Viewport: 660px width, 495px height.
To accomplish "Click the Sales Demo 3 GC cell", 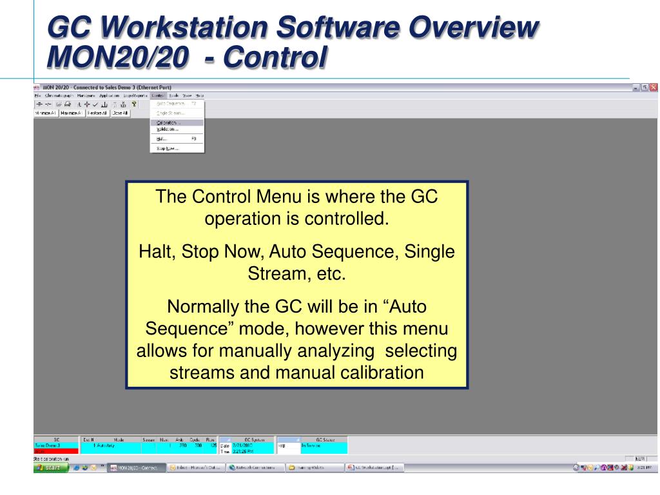I will pos(57,445).
